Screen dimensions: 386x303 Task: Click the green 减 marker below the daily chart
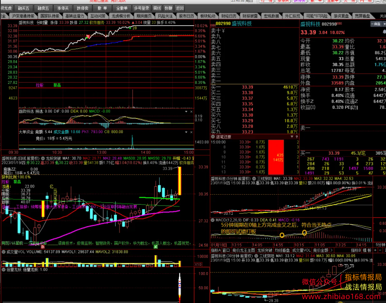(156, 246)
